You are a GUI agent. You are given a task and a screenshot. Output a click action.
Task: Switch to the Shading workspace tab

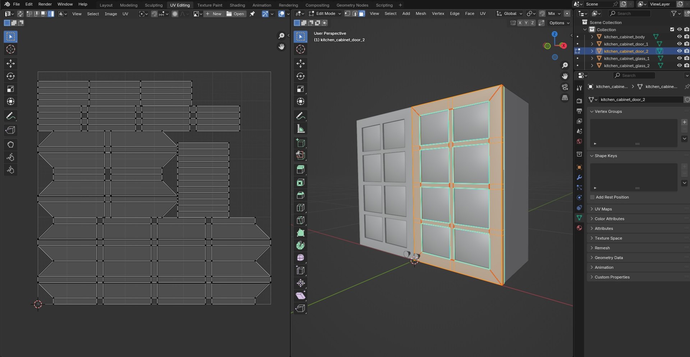(237, 5)
